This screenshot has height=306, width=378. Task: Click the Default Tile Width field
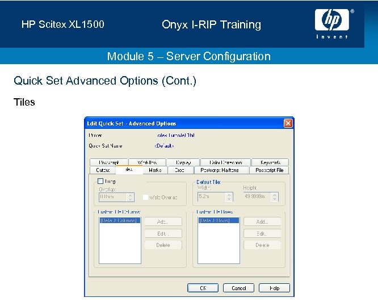click(212, 196)
